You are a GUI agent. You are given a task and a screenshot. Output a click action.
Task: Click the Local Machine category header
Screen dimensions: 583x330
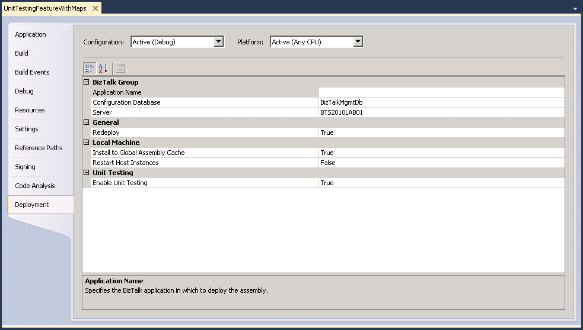[x=116, y=143]
